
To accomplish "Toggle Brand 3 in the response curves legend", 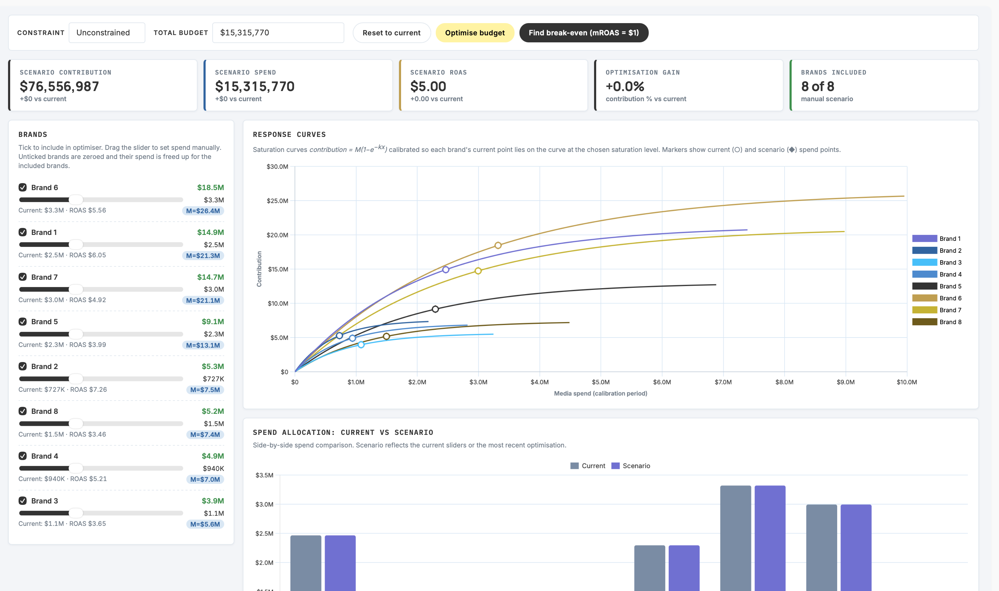I will [x=936, y=263].
